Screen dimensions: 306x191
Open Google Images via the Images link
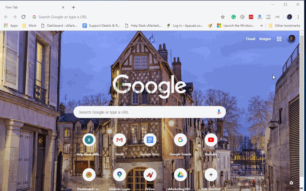point(265,39)
